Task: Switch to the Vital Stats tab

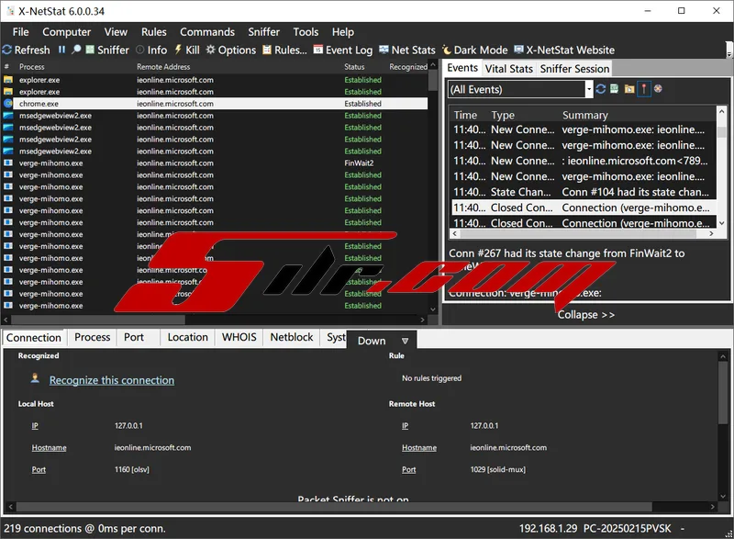Action: point(509,69)
